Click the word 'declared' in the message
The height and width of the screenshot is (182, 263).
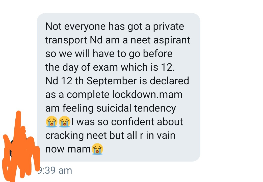(169, 81)
